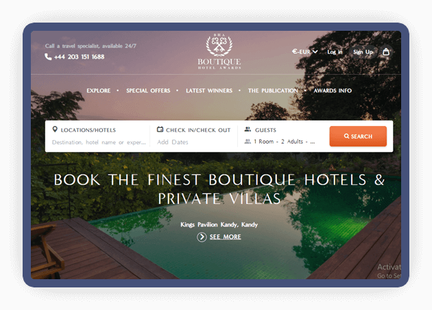
Task: Click the Boutique Hotel Awards logo
Action: (219, 51)
